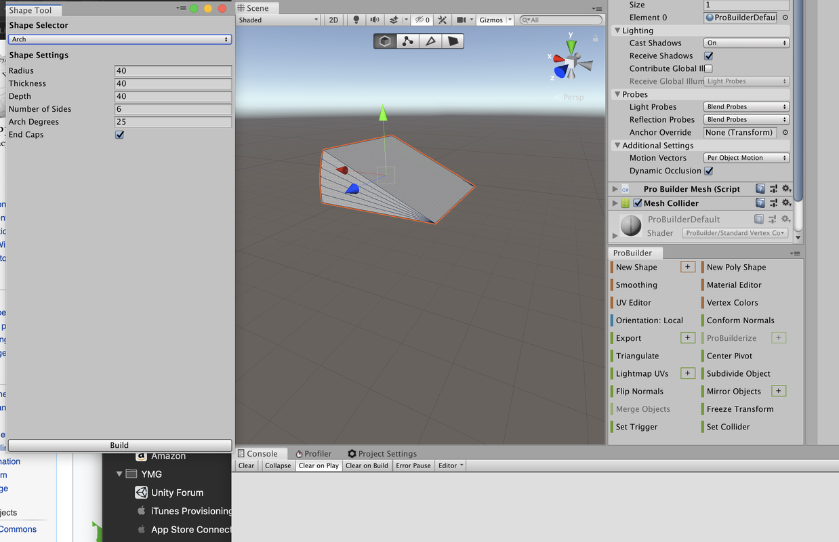This screenshot has height=542, width=839.
Task: Disable Mesh Collider component checkbox
Action: (638, 203)
